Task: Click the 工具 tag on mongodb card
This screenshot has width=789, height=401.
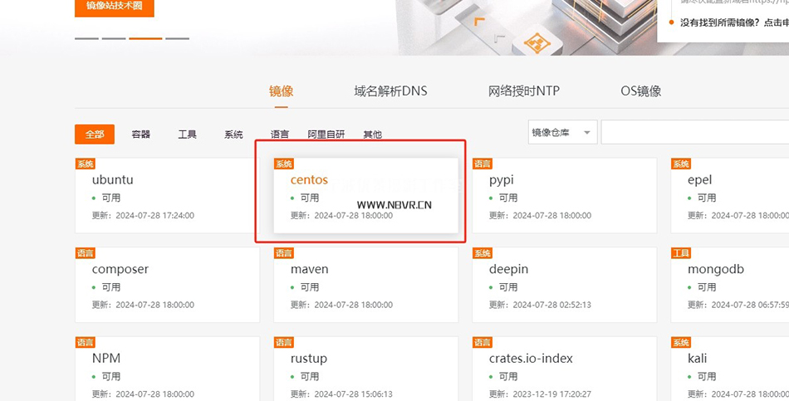Action: point(681,252)
